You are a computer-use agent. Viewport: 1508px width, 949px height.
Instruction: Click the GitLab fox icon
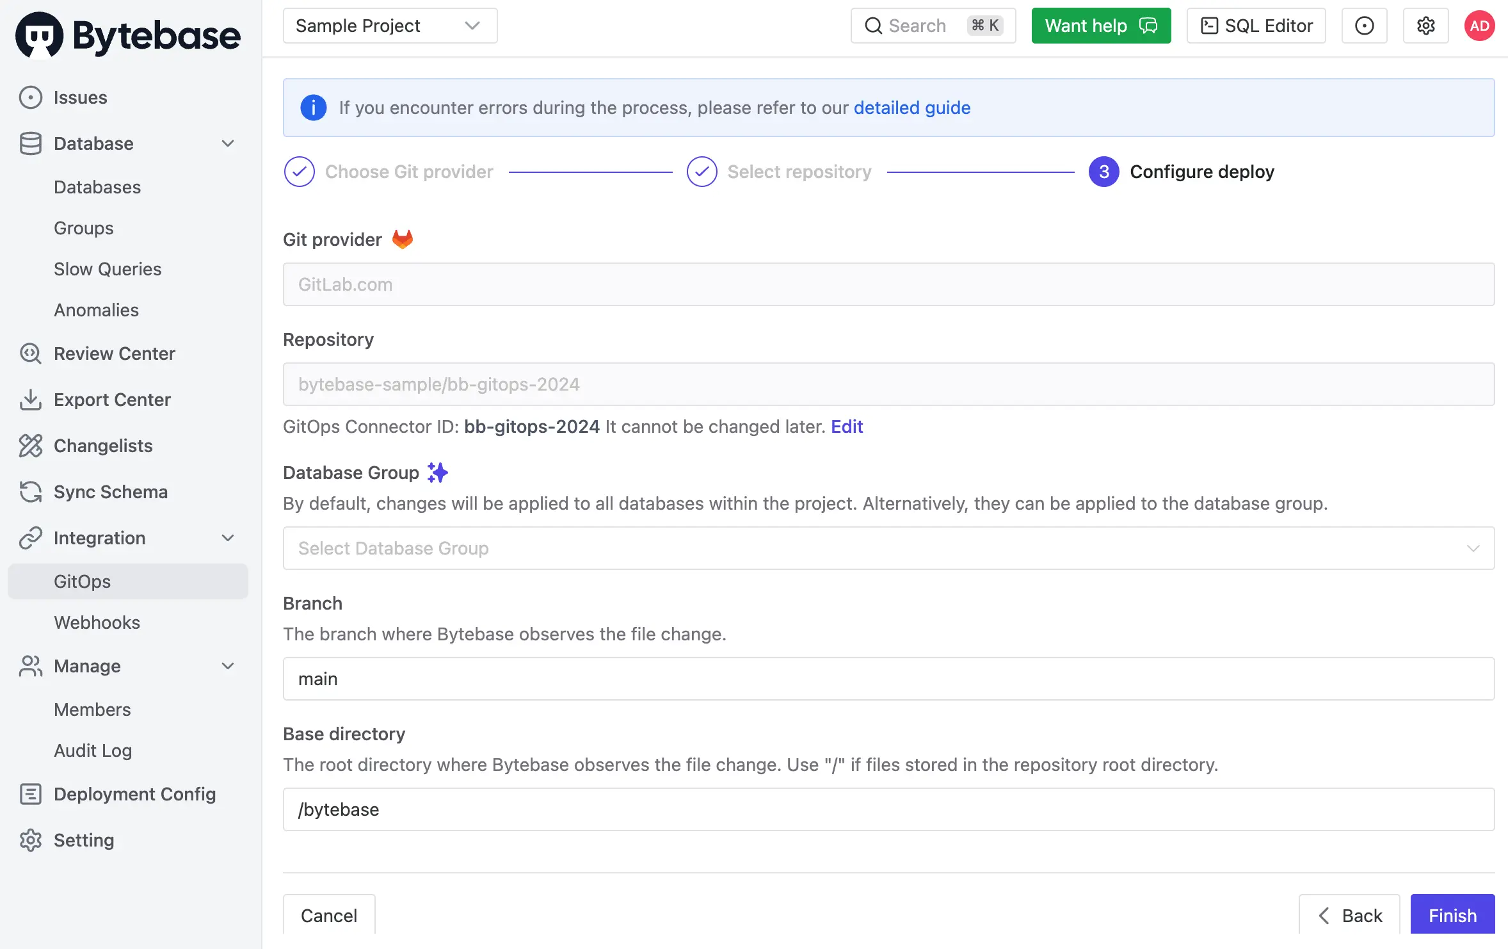tap(403, 239)
